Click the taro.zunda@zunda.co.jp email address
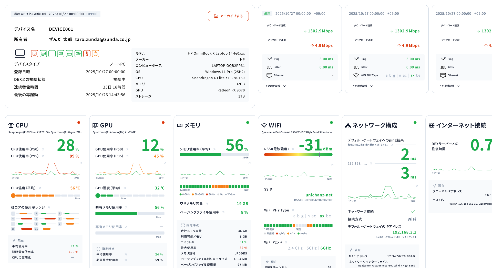The image size is (492, 268). (x=103, y=39)
